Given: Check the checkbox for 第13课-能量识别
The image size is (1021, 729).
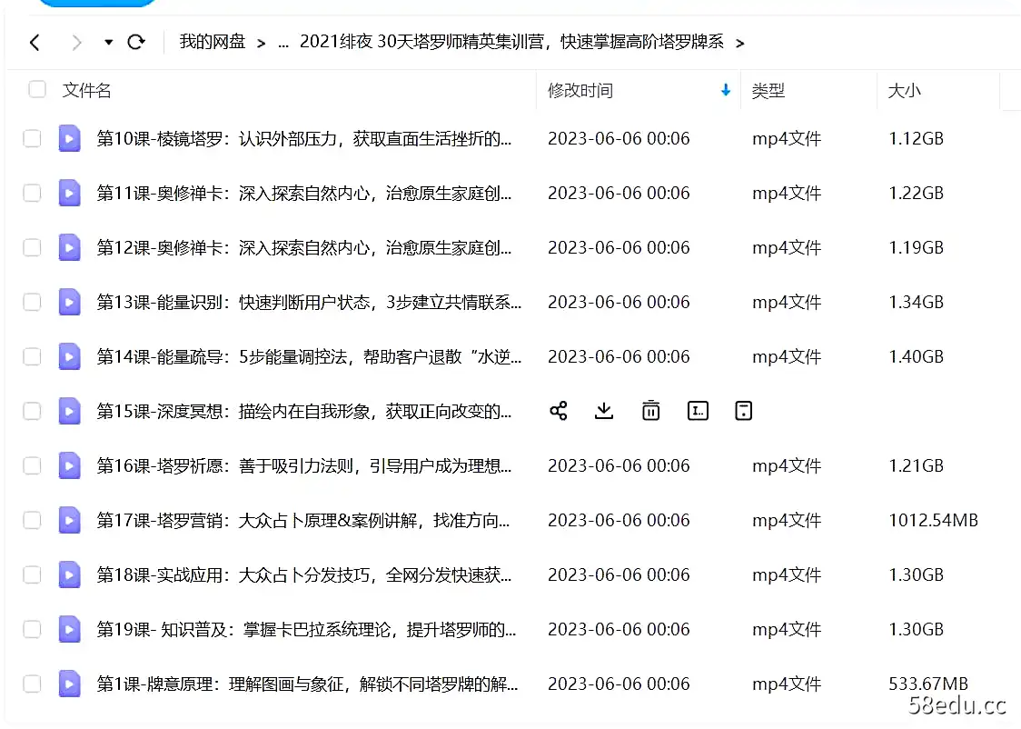Looking at the screenshot, I should pos(32,302).
